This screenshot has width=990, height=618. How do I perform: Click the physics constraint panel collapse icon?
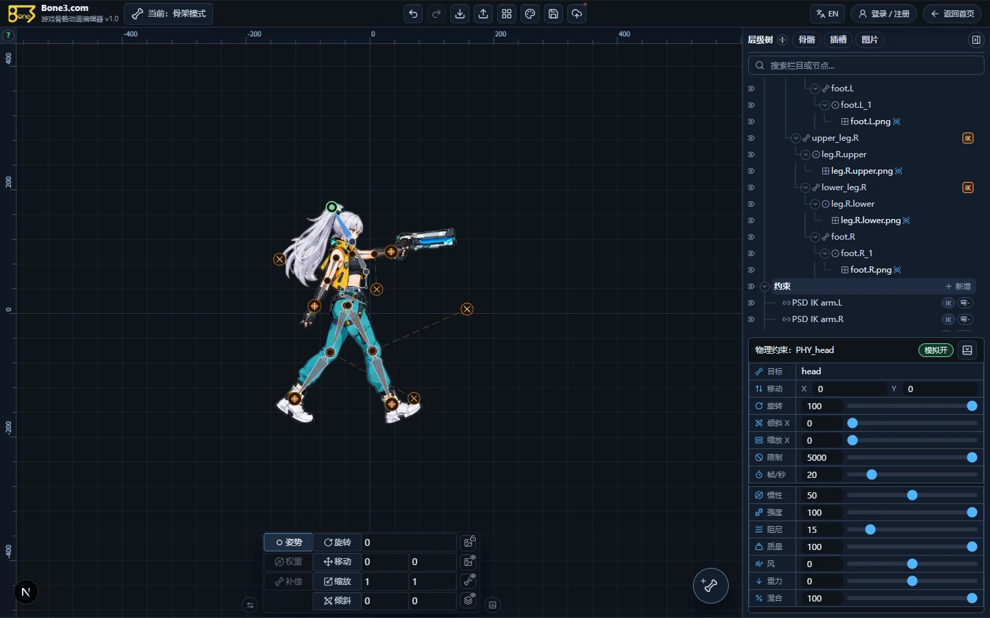[967, 350]
